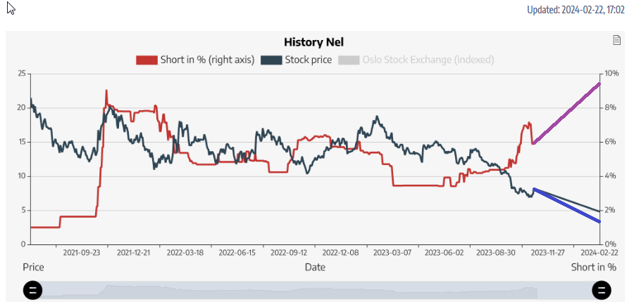Click the "History Nel" chart title

[313, 42]
